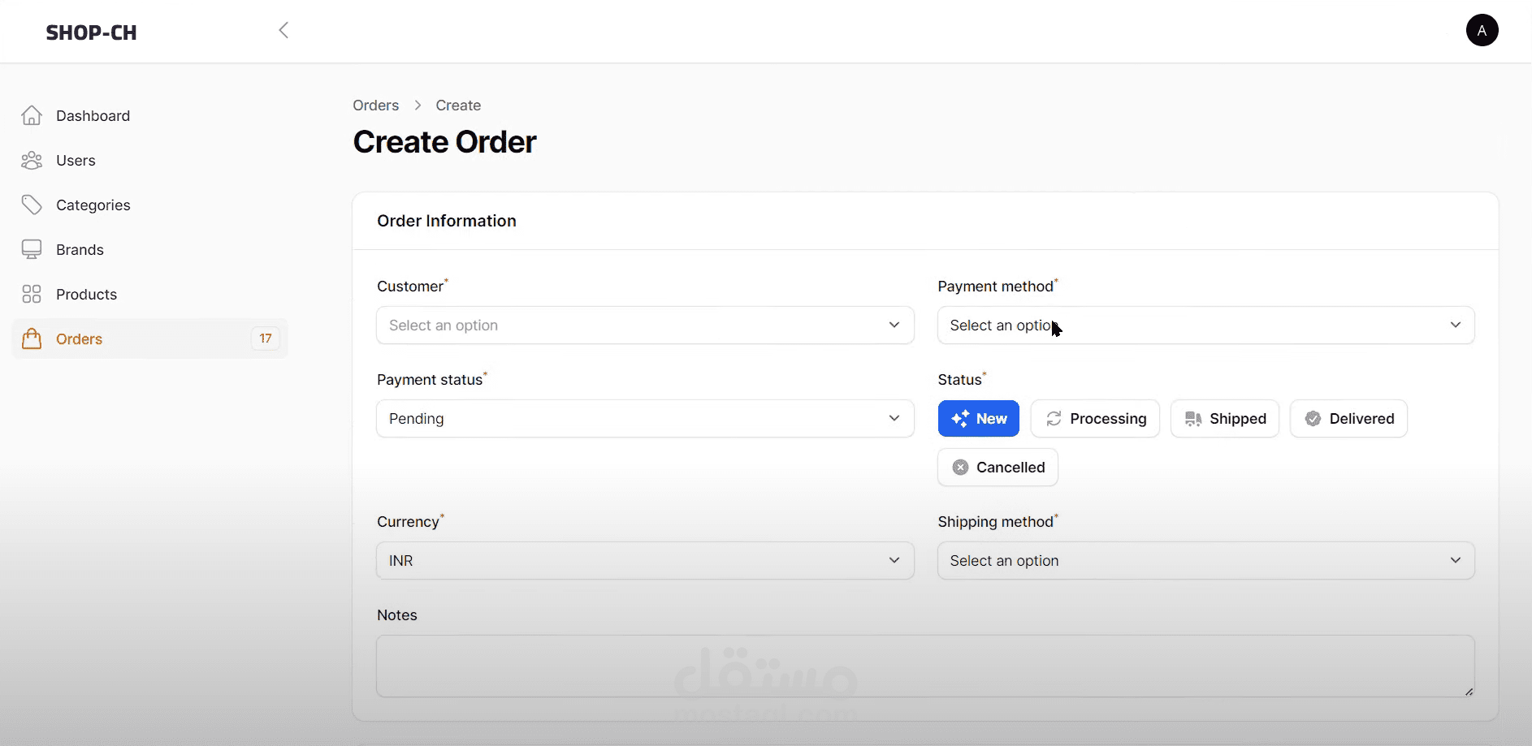Open the Products menu item

click(86, 295)
